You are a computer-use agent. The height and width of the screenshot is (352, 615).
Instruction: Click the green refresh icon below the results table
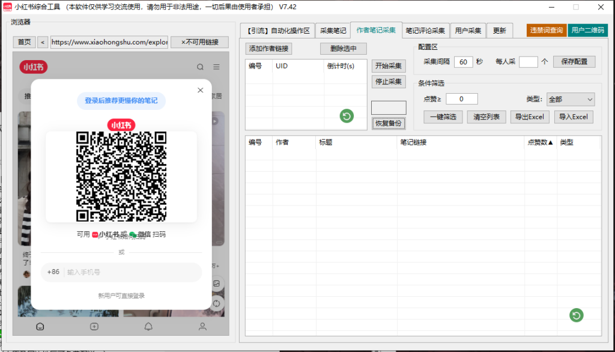pyautogui.click(x=576, y=315)
